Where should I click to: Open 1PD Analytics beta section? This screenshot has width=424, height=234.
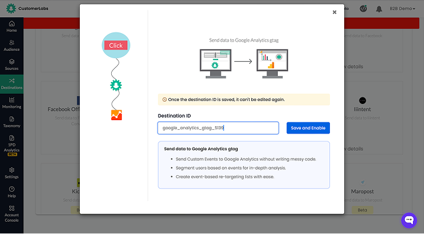coord(12,146)
